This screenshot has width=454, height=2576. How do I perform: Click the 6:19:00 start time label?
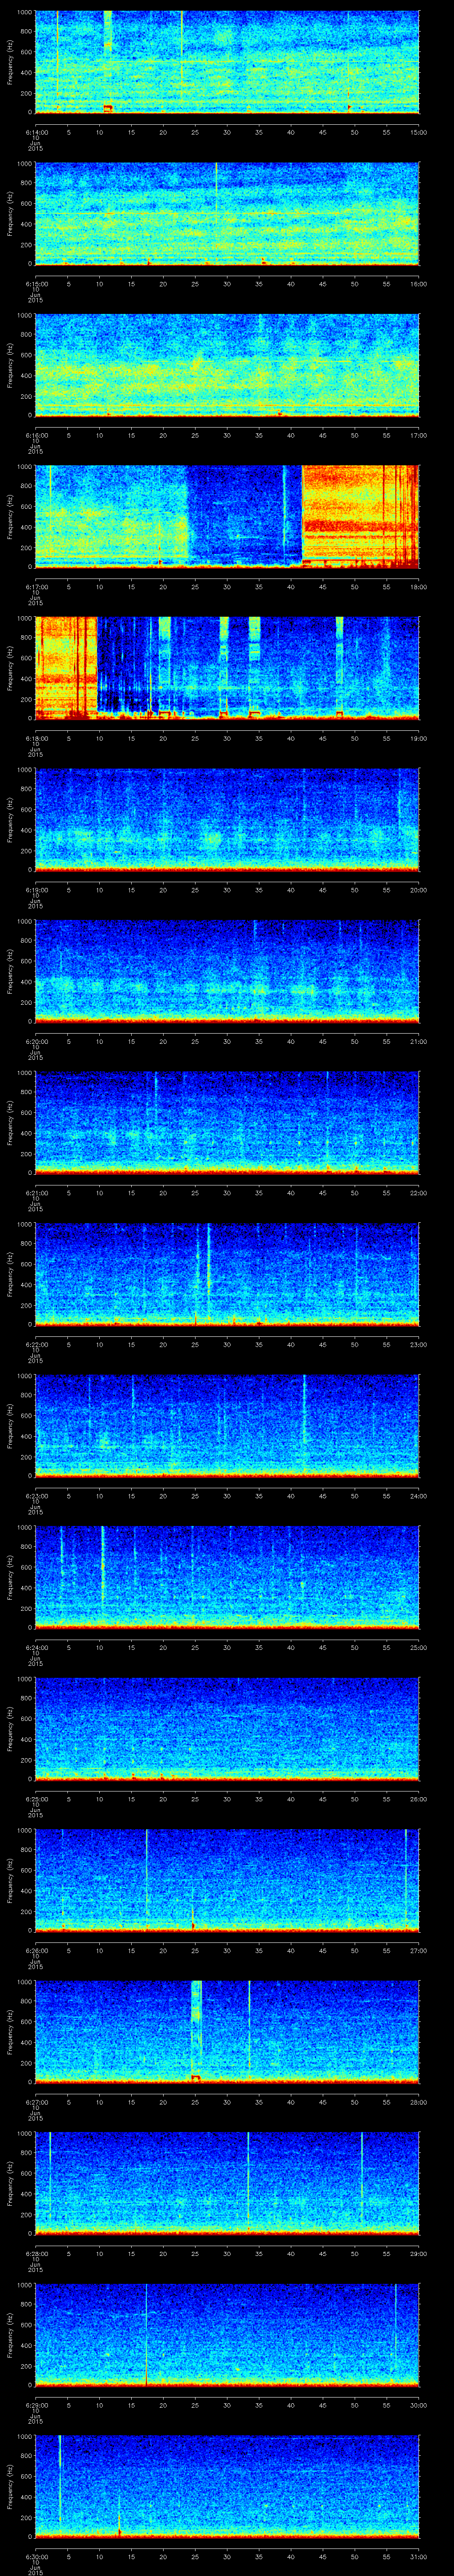point(36,890)
